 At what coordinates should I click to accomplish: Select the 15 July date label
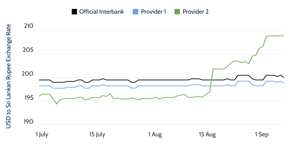tap(97, 135)
